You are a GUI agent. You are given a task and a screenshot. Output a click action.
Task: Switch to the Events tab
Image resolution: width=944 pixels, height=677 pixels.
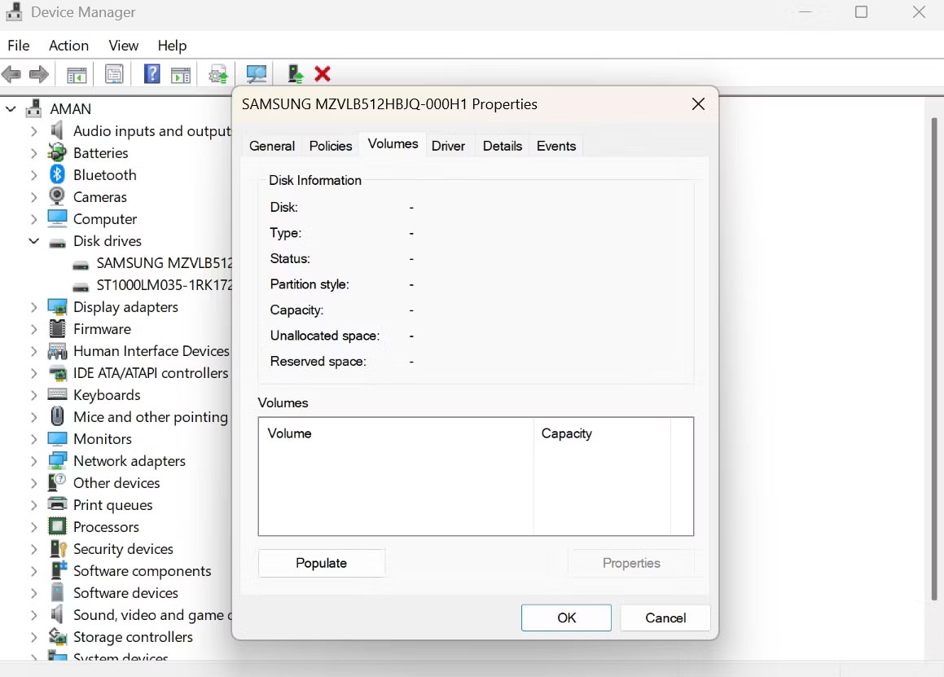coord(556,146)
